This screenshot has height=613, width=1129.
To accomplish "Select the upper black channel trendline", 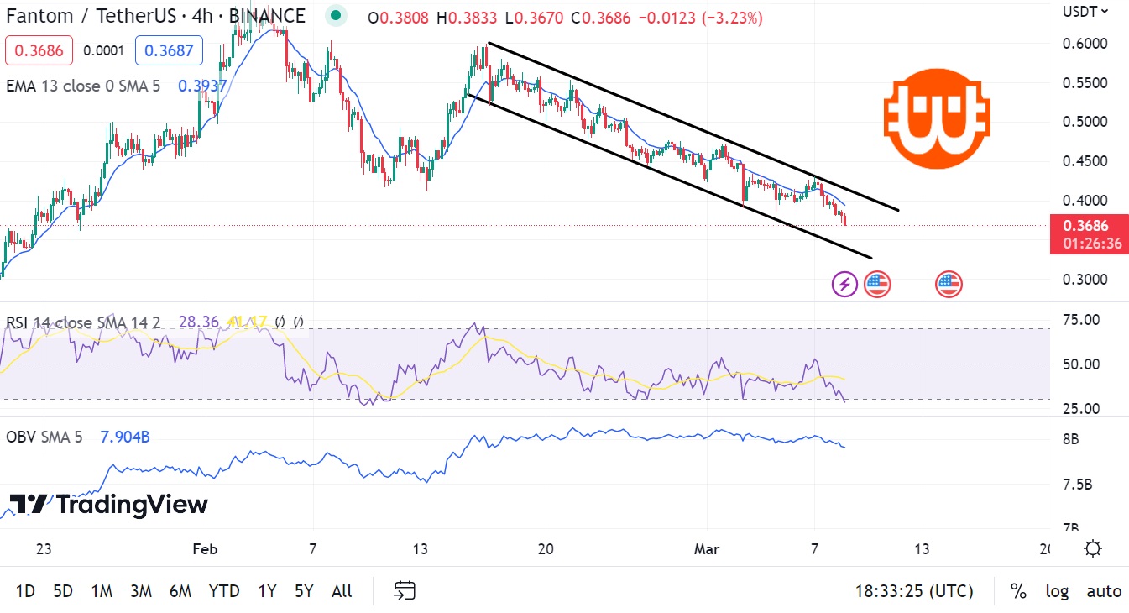I will point(693,126).
